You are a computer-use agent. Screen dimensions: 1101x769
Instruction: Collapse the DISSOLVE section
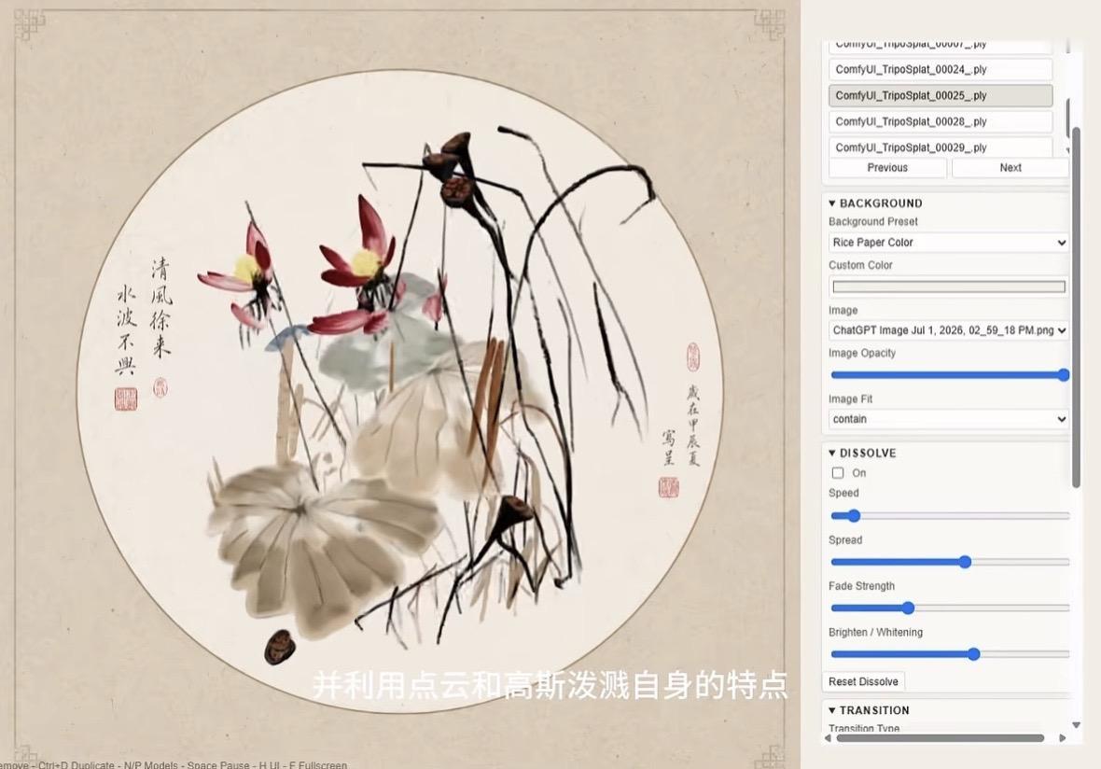coord(862,453)
